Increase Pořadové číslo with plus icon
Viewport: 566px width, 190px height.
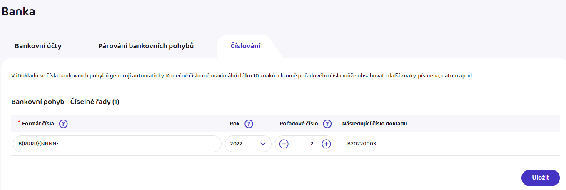click(x=326, y=144)
